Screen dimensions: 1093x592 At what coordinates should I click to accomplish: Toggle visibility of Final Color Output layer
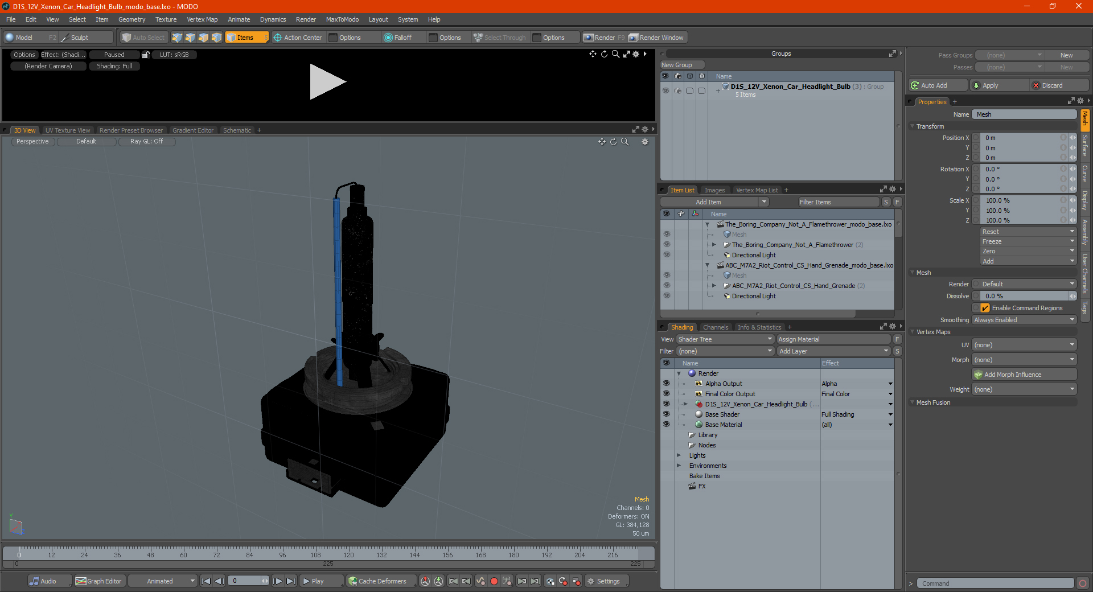(666, 394)
